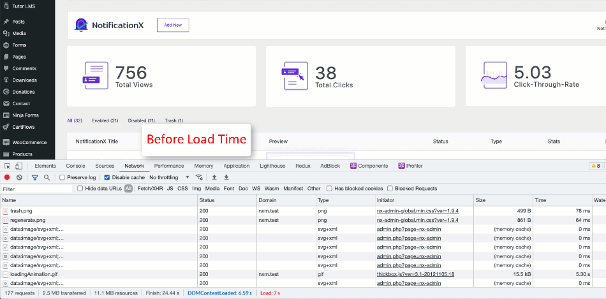606x299 pixels.
Task: Filter requests by Fetch/XHR type
Action: pos(150,189)
